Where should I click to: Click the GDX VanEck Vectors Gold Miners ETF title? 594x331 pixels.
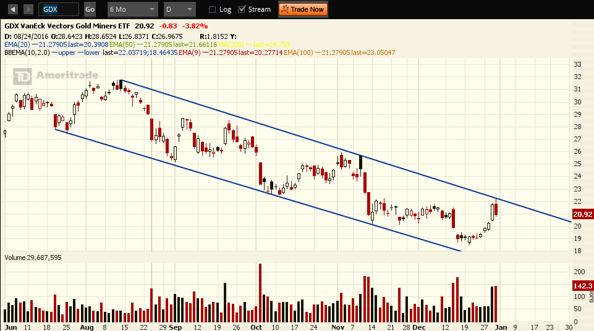(x=67, y=26)
